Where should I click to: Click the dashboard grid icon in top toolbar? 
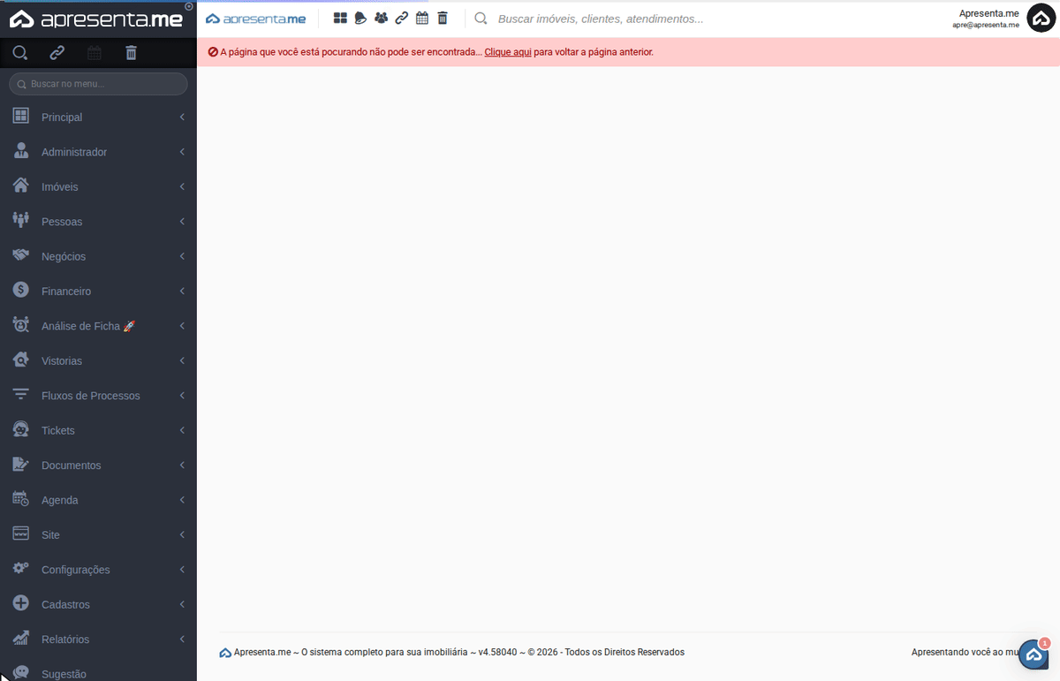click(340, 19)
